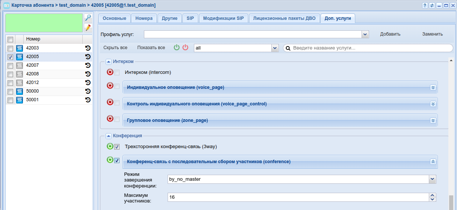
Task: Open the Профиль услуг dropdown
Action: pos(365,34)
